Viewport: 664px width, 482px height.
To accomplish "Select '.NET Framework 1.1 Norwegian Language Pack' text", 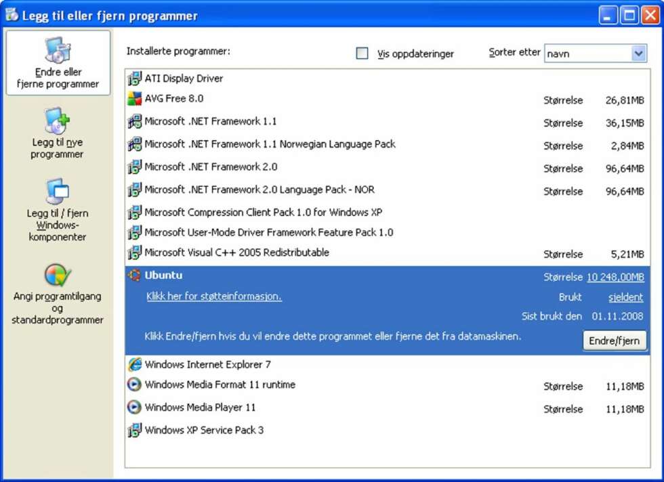I will click(x=270, y=144).
